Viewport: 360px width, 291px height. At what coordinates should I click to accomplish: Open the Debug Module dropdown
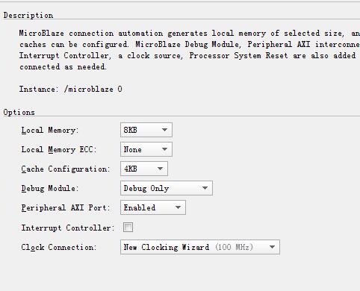point(167,188)
